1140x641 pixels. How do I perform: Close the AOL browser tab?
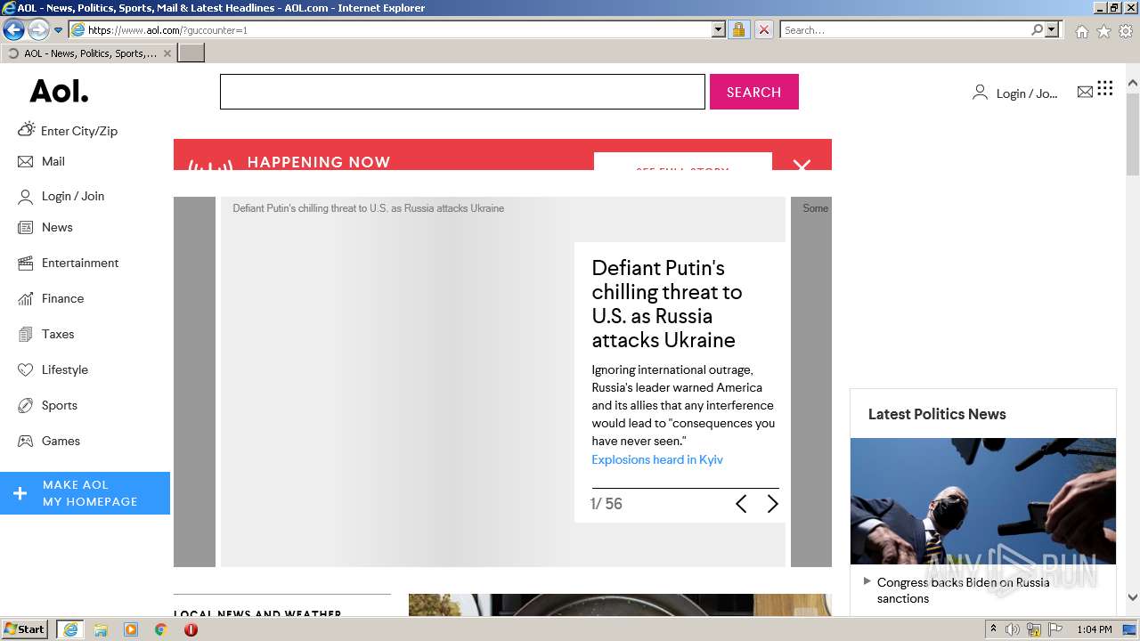[x=167, y=53]
